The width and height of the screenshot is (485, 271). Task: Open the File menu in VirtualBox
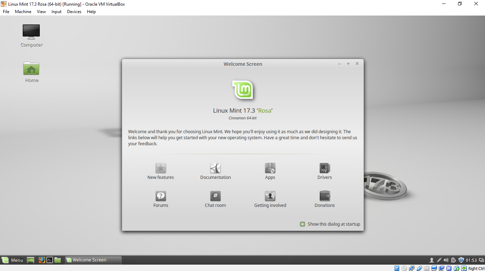click(x=6, y=12)
